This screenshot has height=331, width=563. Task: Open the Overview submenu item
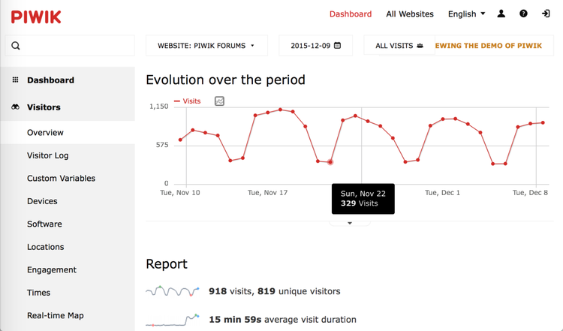click(68, 132)
